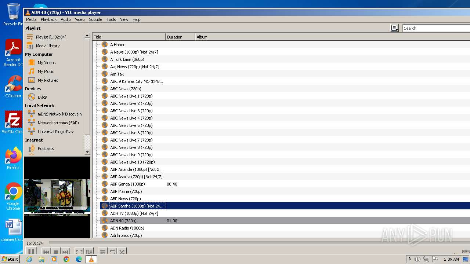Toggle fullscreen video mode
Image resolution: width=470 pixels, height=264 pixels.
pos(79,252)
